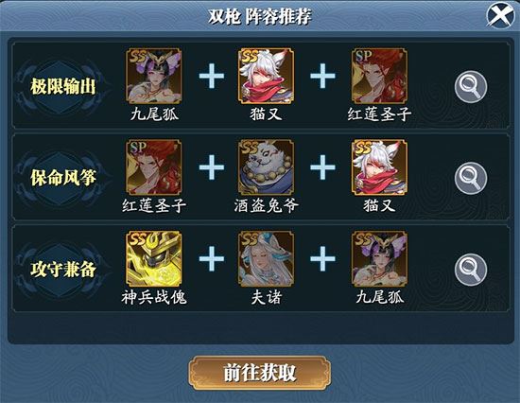Select 神兵战傀 golden armor portrait

pos(153,258)
